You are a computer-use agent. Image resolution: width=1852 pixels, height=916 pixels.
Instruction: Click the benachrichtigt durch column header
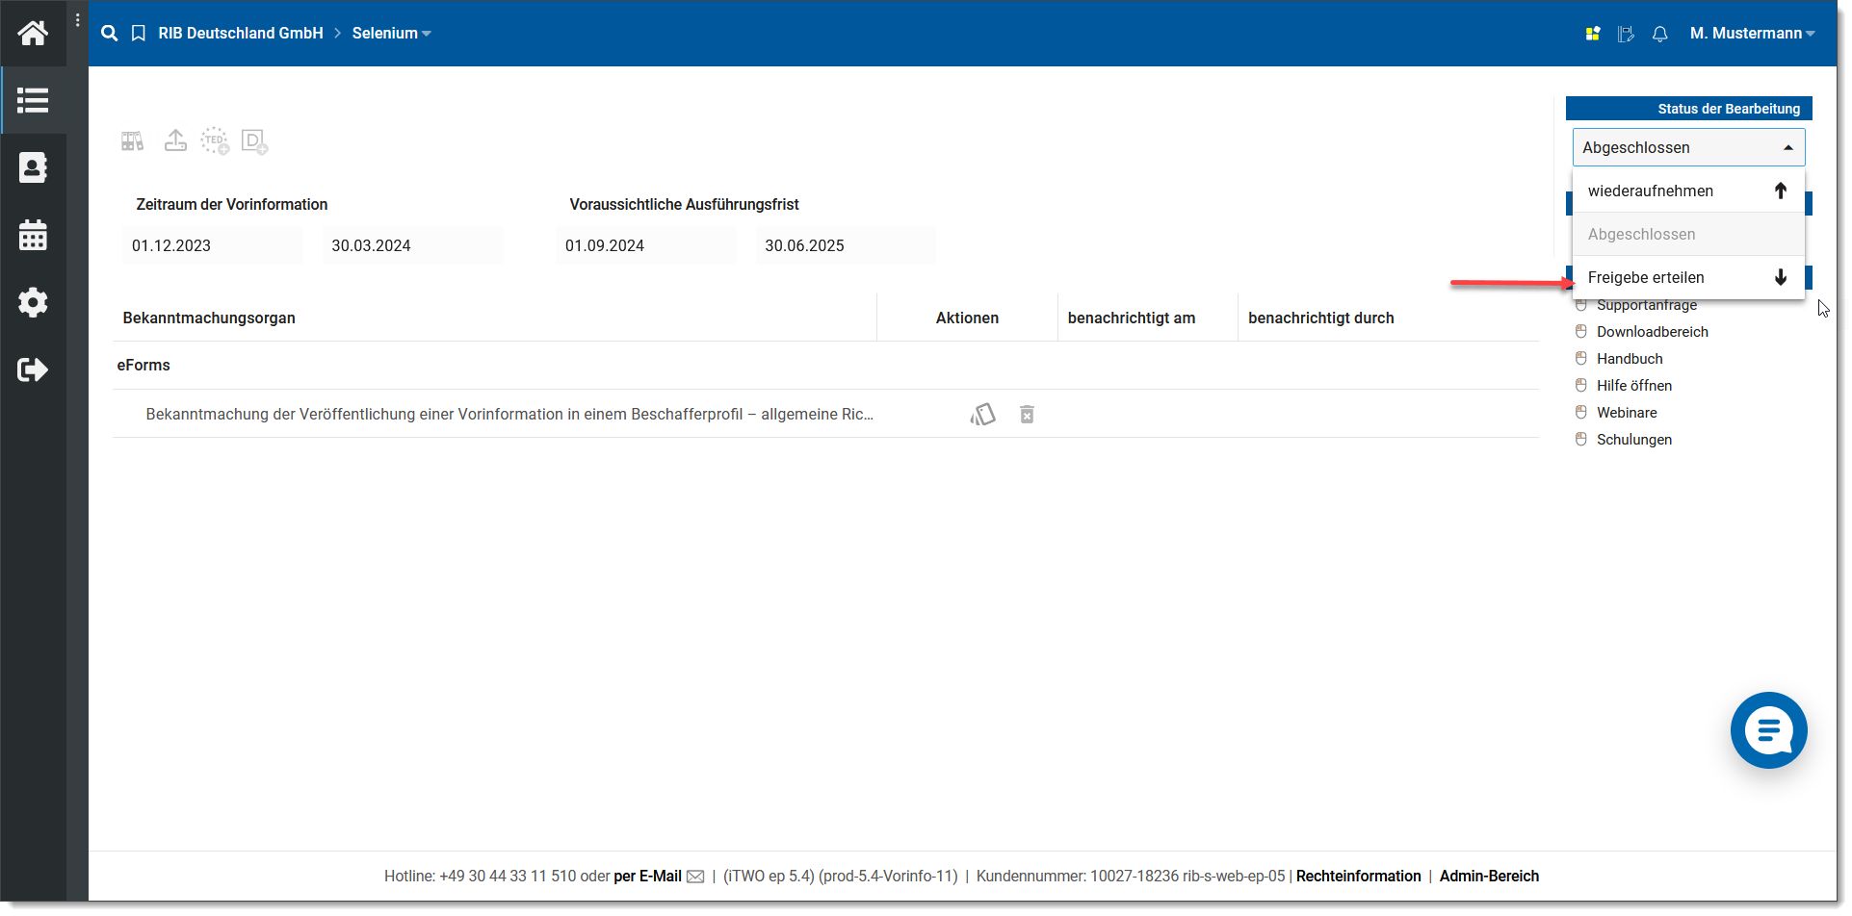coord(1320,318)
